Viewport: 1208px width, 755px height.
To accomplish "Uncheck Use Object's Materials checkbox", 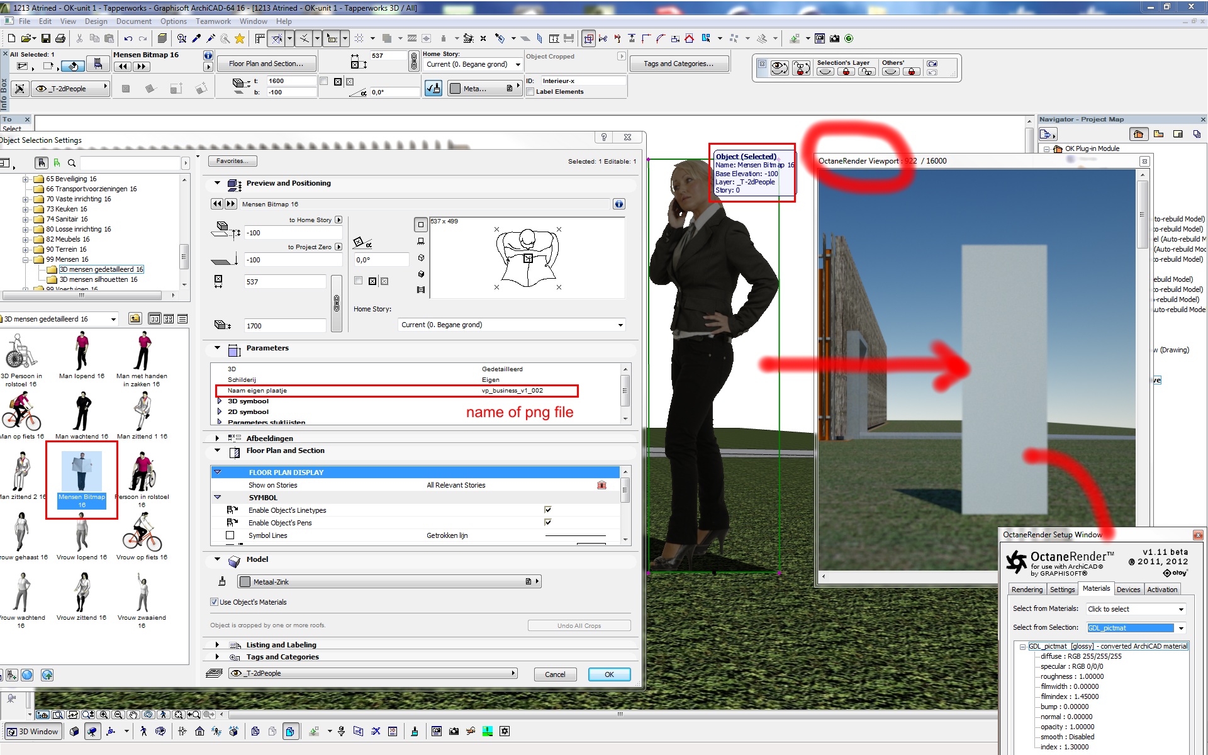I will [x=214, y=602].
